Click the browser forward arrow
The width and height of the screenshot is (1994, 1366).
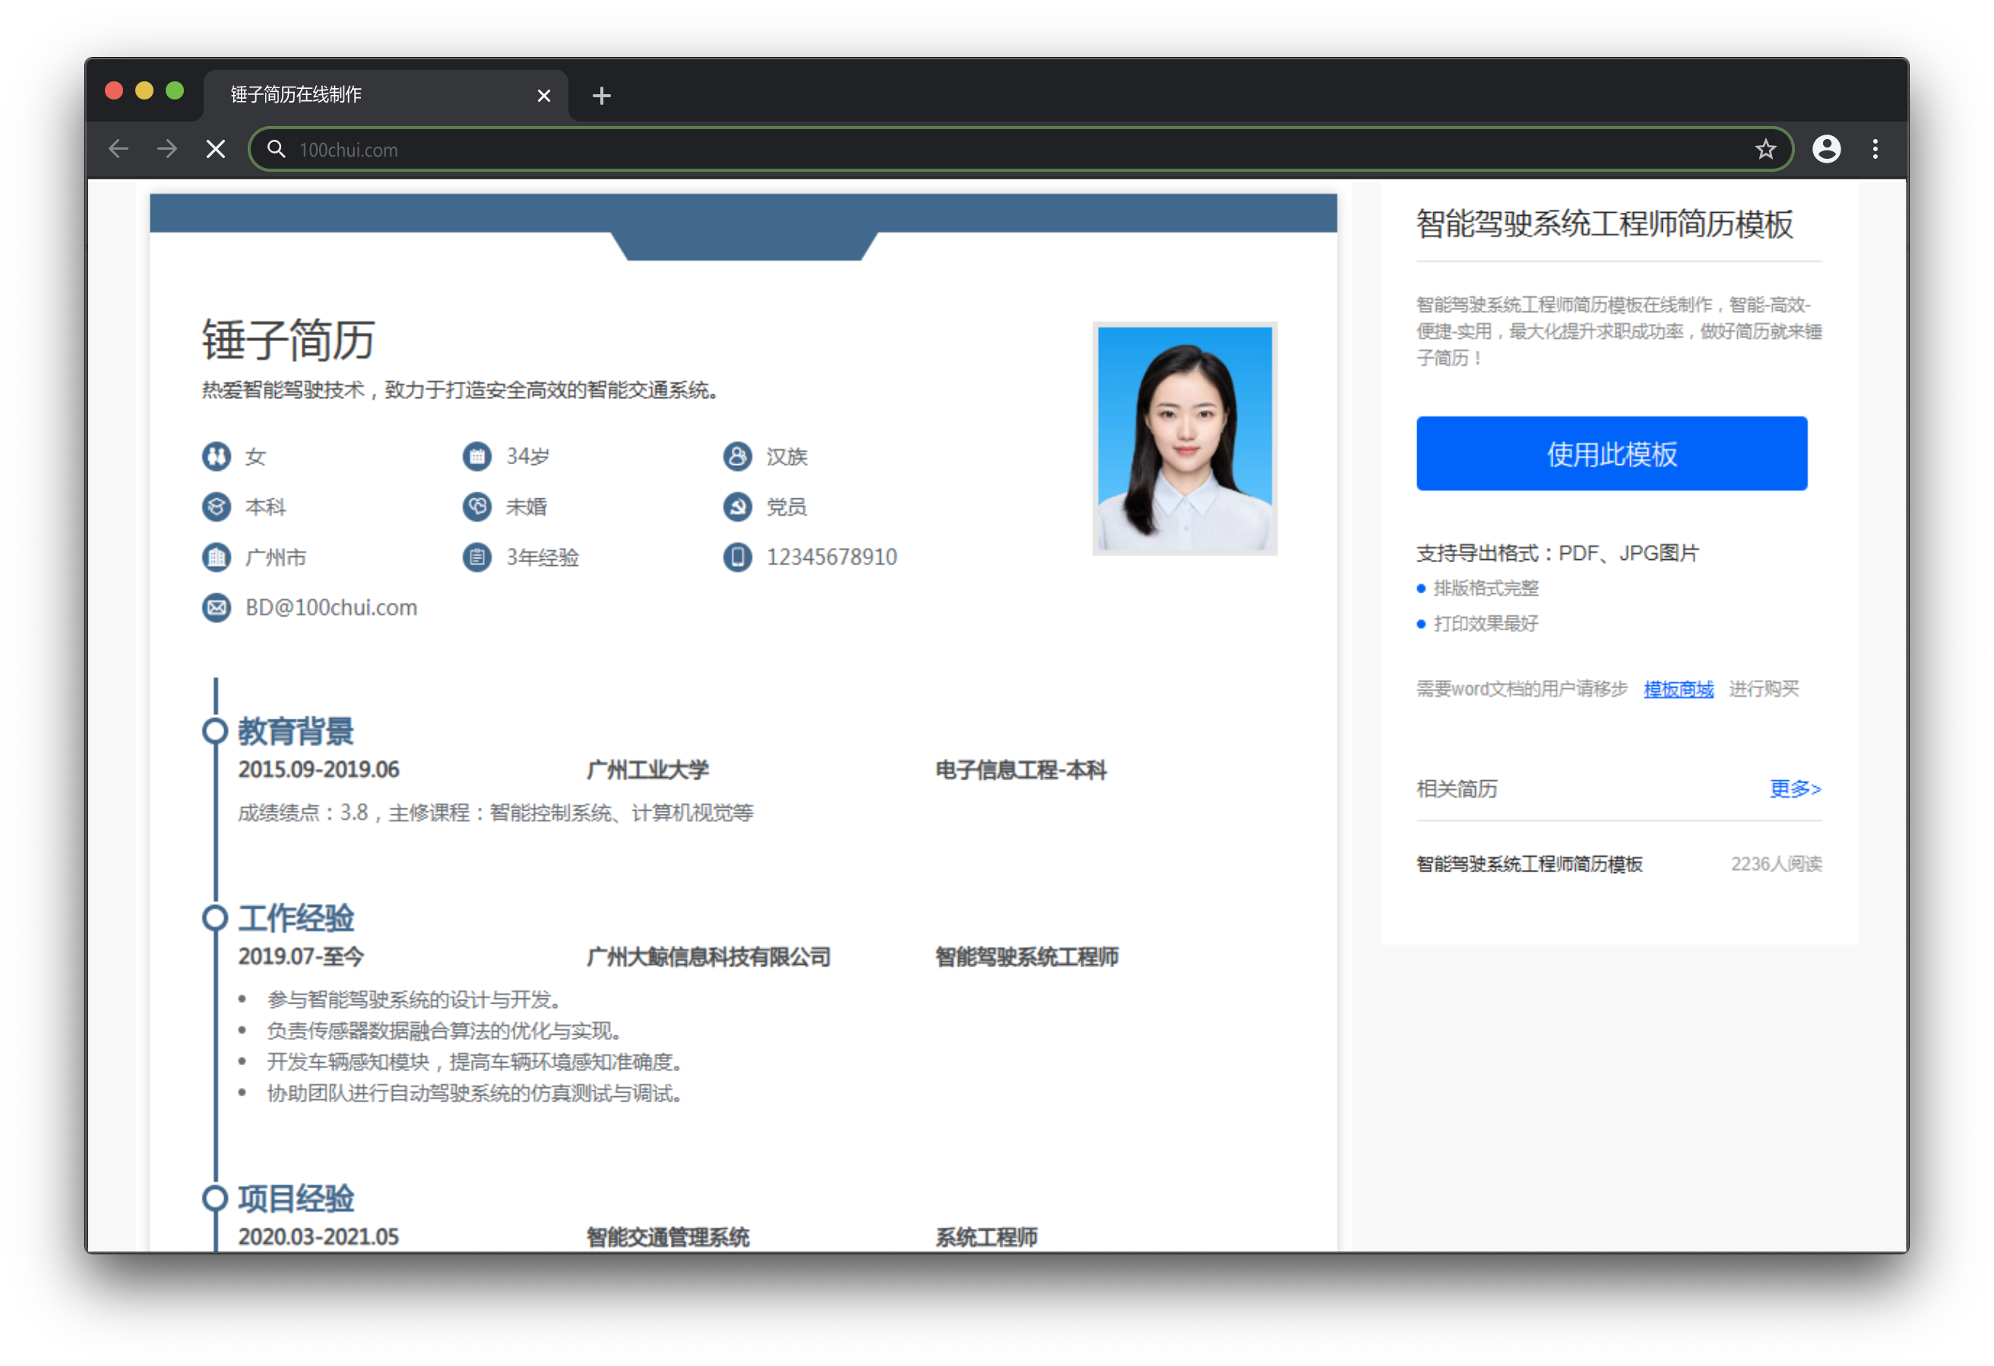tap(167, 150)
